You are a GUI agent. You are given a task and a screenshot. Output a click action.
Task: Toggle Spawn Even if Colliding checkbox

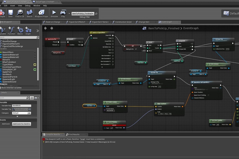[x=208, y=95]
